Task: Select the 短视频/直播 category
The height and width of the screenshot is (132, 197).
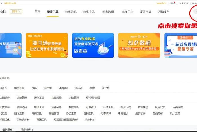Action: pyautogui.click(x=93, y=98)
